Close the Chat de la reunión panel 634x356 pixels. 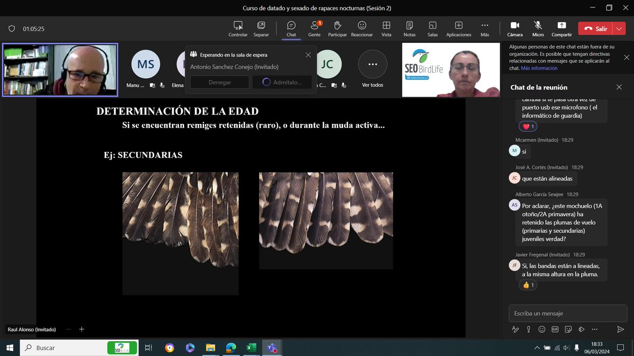point(619,87)
